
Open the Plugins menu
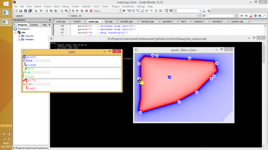116,6
